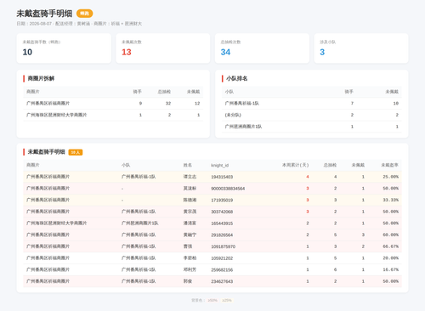Select the card showing value 10
Image resolution: width=425 pixels, height=311 pixels.
click(64, 48)
